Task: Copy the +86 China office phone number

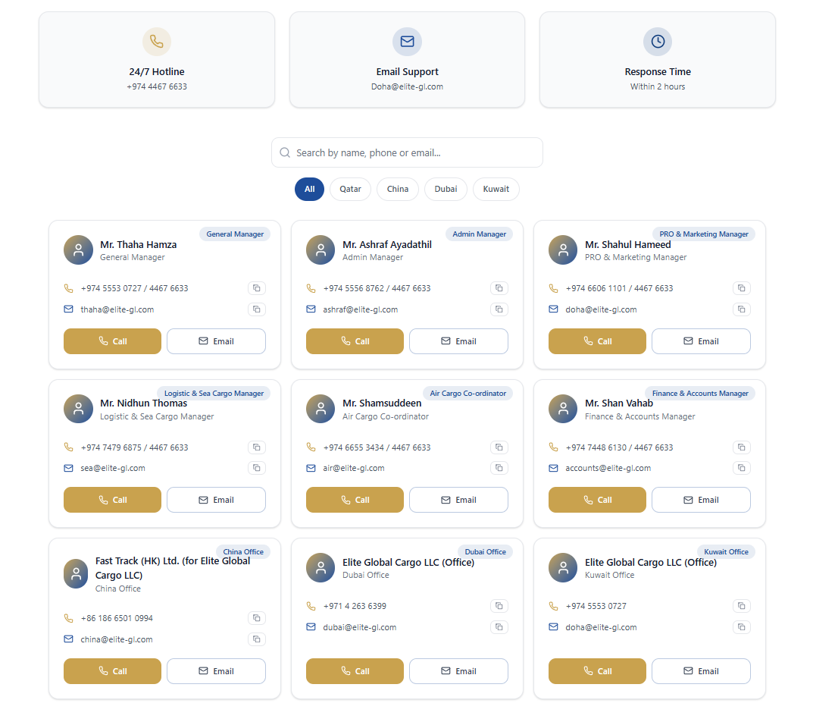Action: (257, 617)
